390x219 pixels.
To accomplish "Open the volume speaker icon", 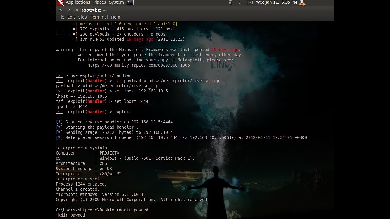I will pos(240,3).
